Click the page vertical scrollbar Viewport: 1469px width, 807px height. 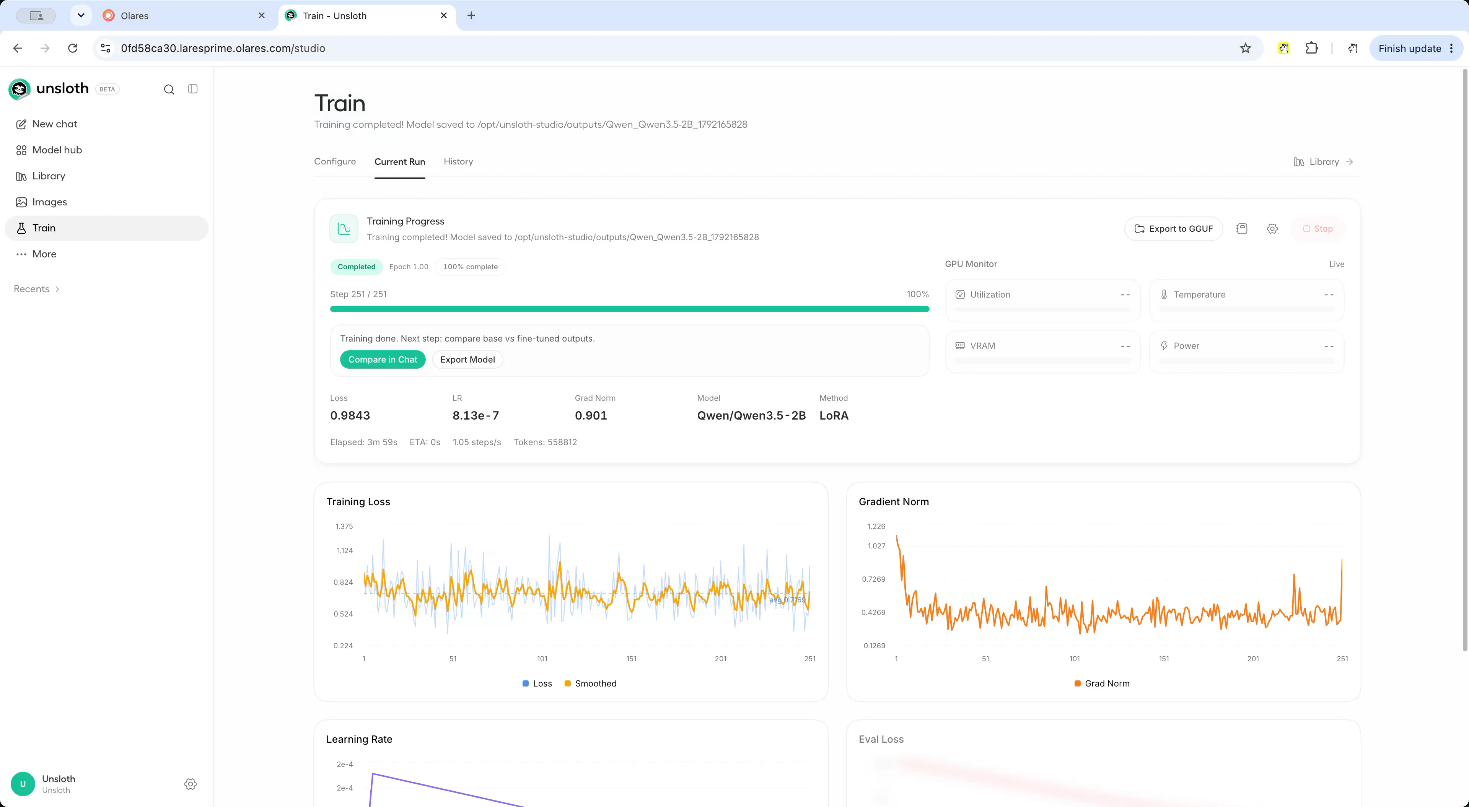click(1465, 360)
